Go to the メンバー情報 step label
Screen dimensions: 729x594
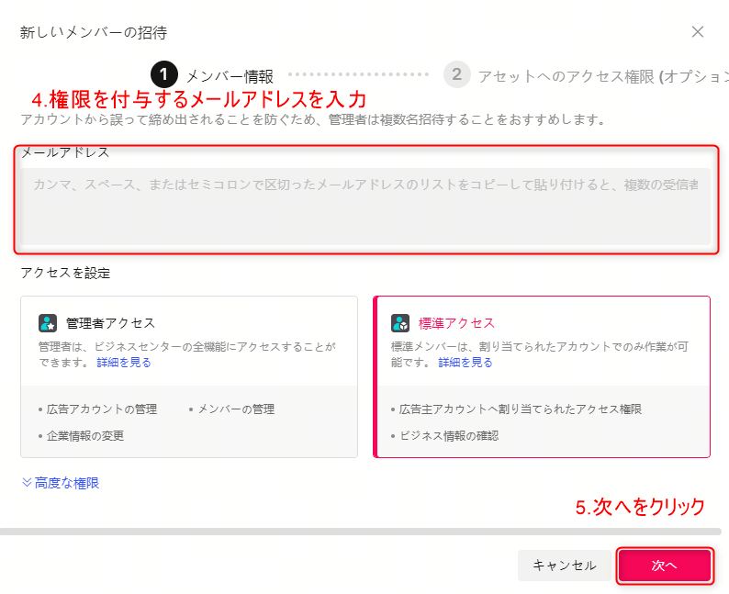(x=230, y=76)
